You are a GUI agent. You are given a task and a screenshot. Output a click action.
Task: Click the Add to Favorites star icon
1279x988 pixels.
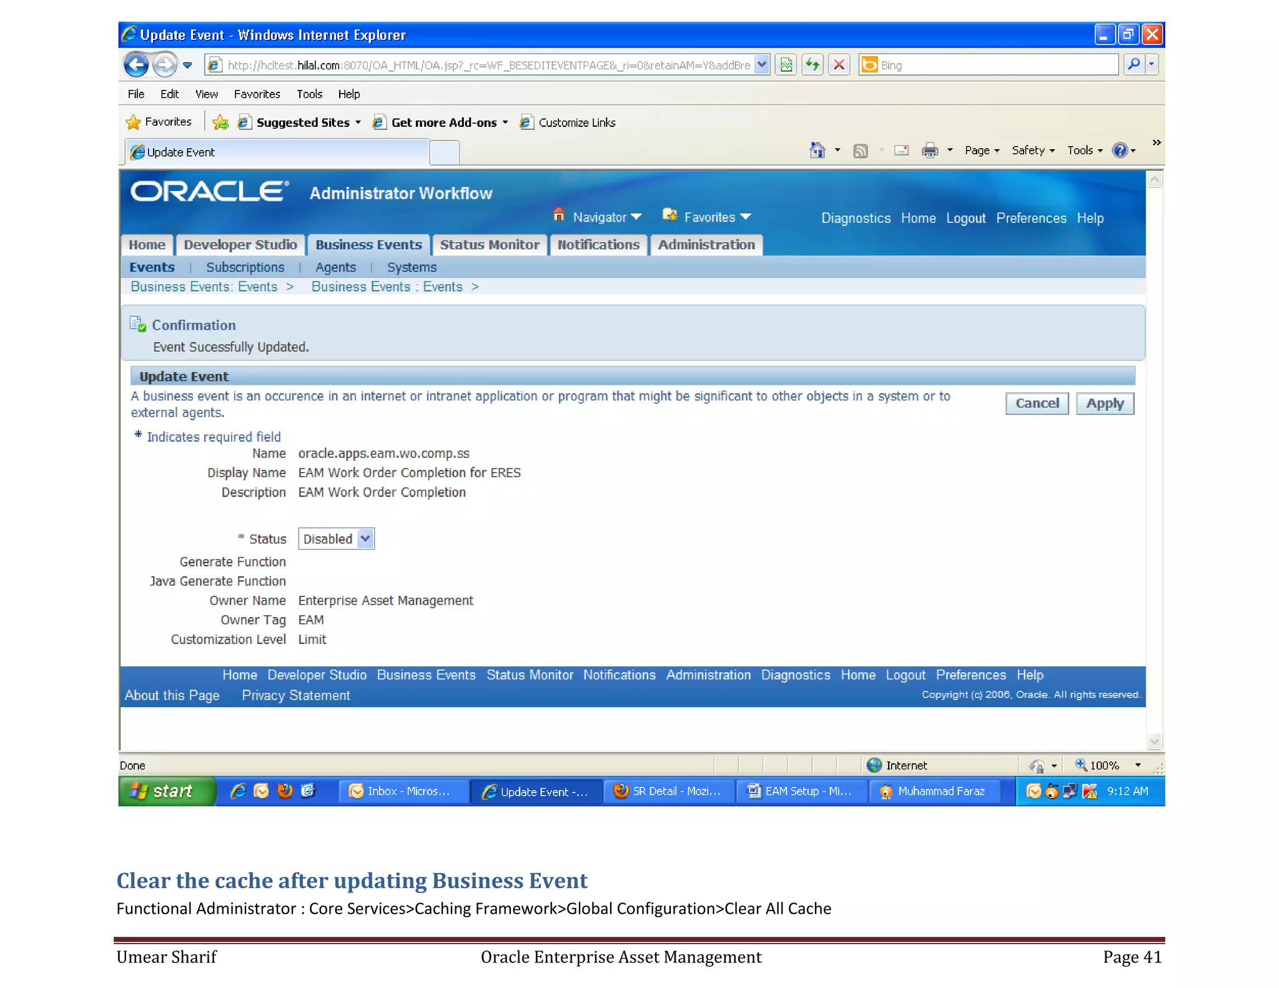tap(220, 122)
